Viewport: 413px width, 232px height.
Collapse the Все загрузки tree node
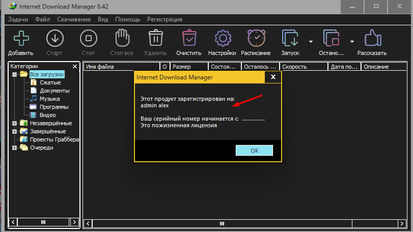pyautogui.click(x=14, y=74)
